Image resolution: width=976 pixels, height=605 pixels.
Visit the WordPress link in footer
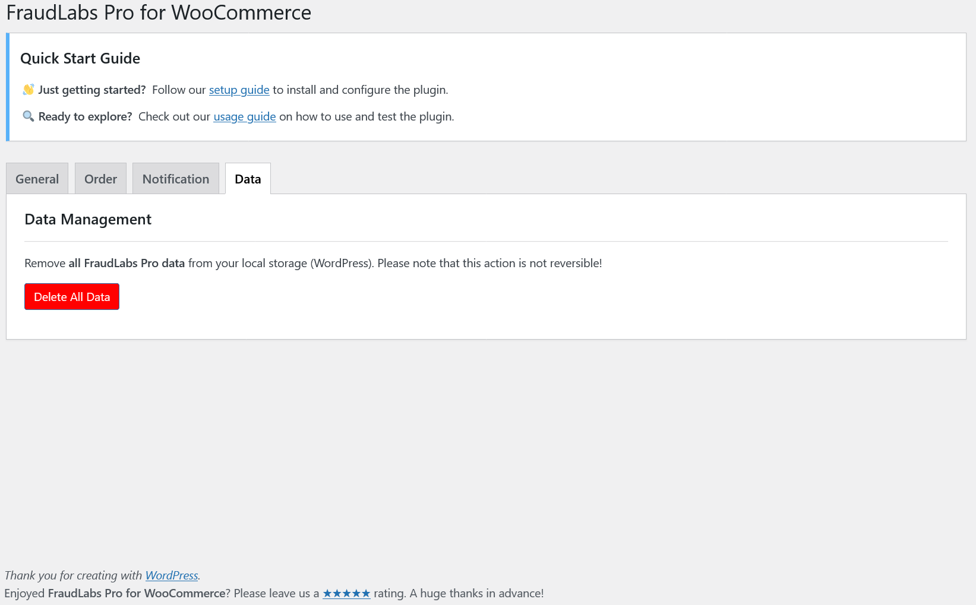click(172, 575)
